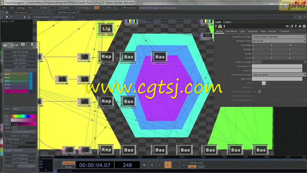
Task: Click the mask Name field showing rect6
Action: click(x=24, y=109)
